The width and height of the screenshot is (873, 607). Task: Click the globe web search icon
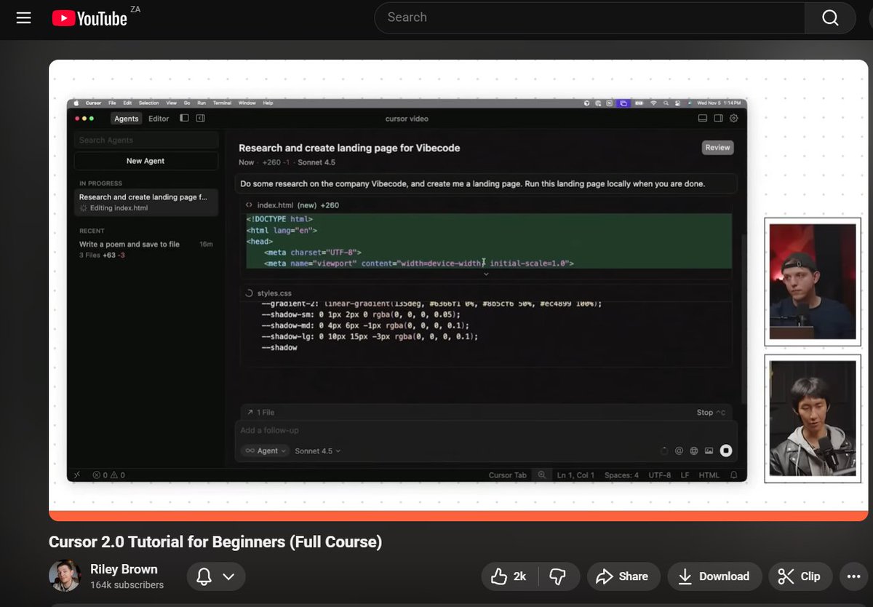[x=694, y=451]
